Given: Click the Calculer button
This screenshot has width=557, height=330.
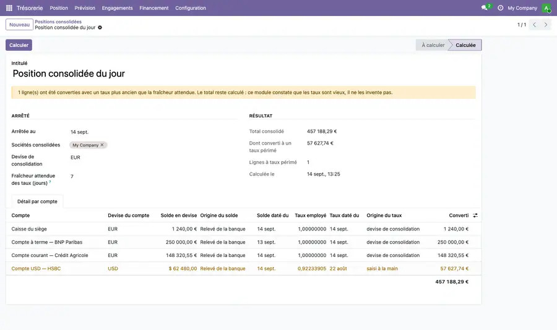Looking at the screenshot, I should (x=19, y=45).
